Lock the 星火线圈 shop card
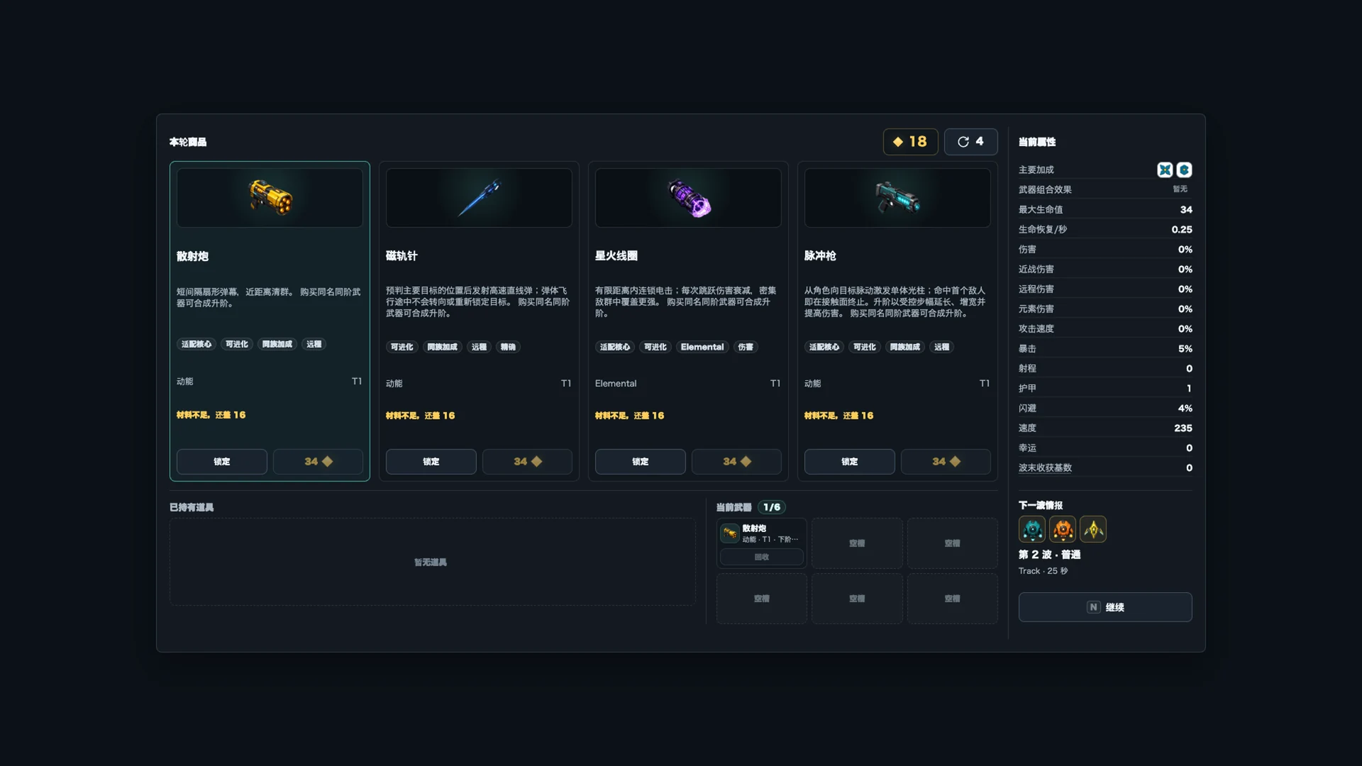 click(641, 462)
